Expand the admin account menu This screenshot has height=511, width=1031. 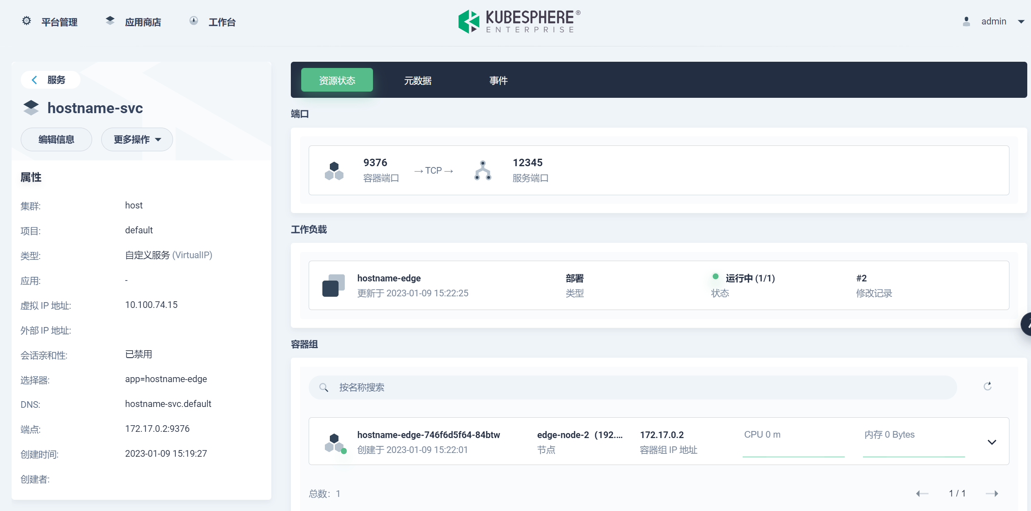pos(1021,21)
